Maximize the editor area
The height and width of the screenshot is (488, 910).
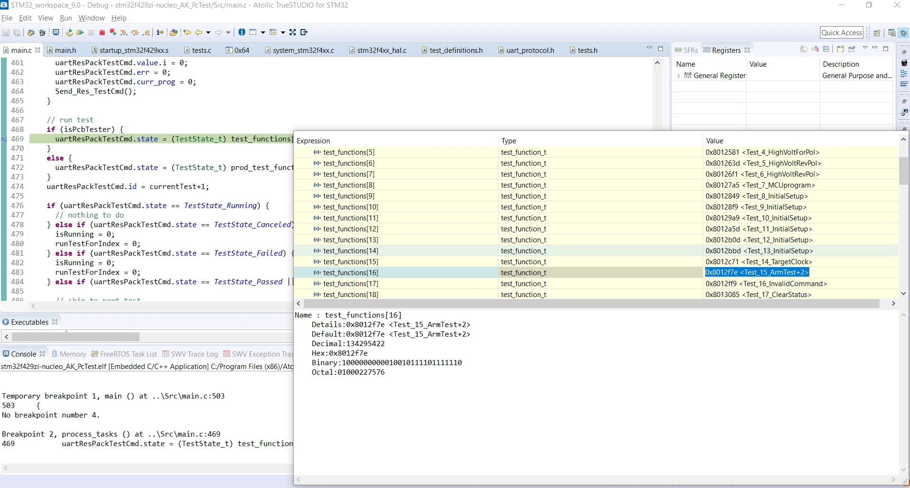point(660,49)
